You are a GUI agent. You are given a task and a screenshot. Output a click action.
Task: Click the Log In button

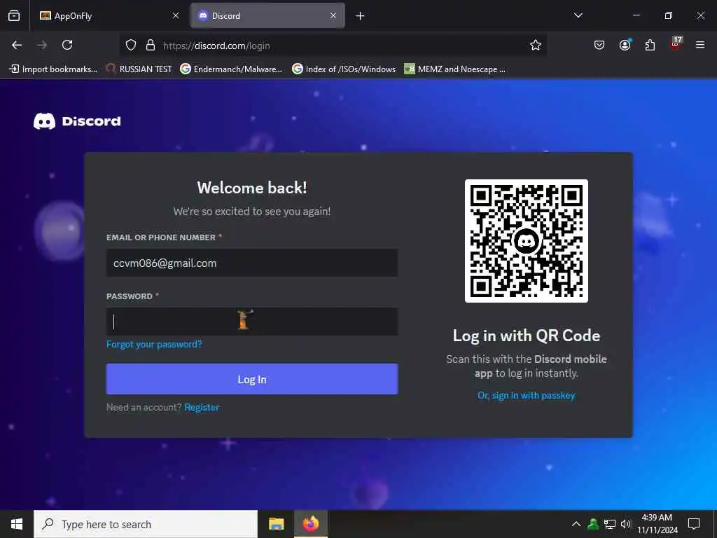tap(252, 379)
